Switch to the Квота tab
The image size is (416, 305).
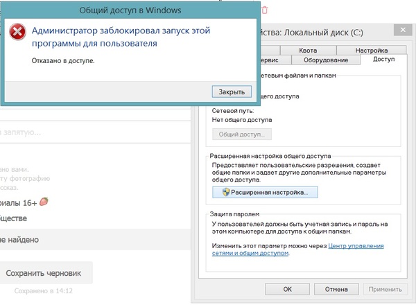[308, 51]
